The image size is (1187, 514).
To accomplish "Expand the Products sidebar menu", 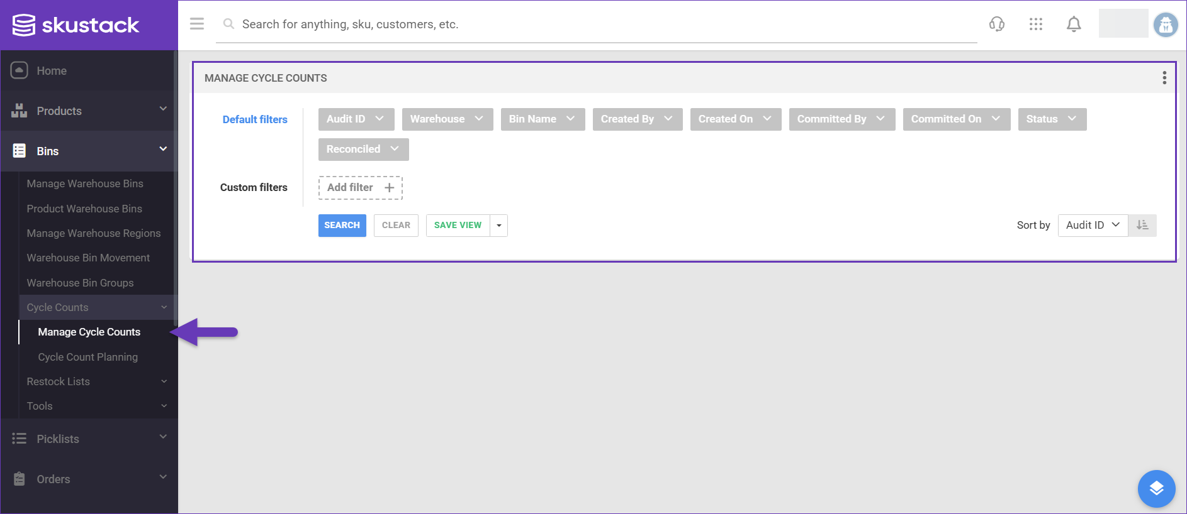I will (x=88, y=111).
